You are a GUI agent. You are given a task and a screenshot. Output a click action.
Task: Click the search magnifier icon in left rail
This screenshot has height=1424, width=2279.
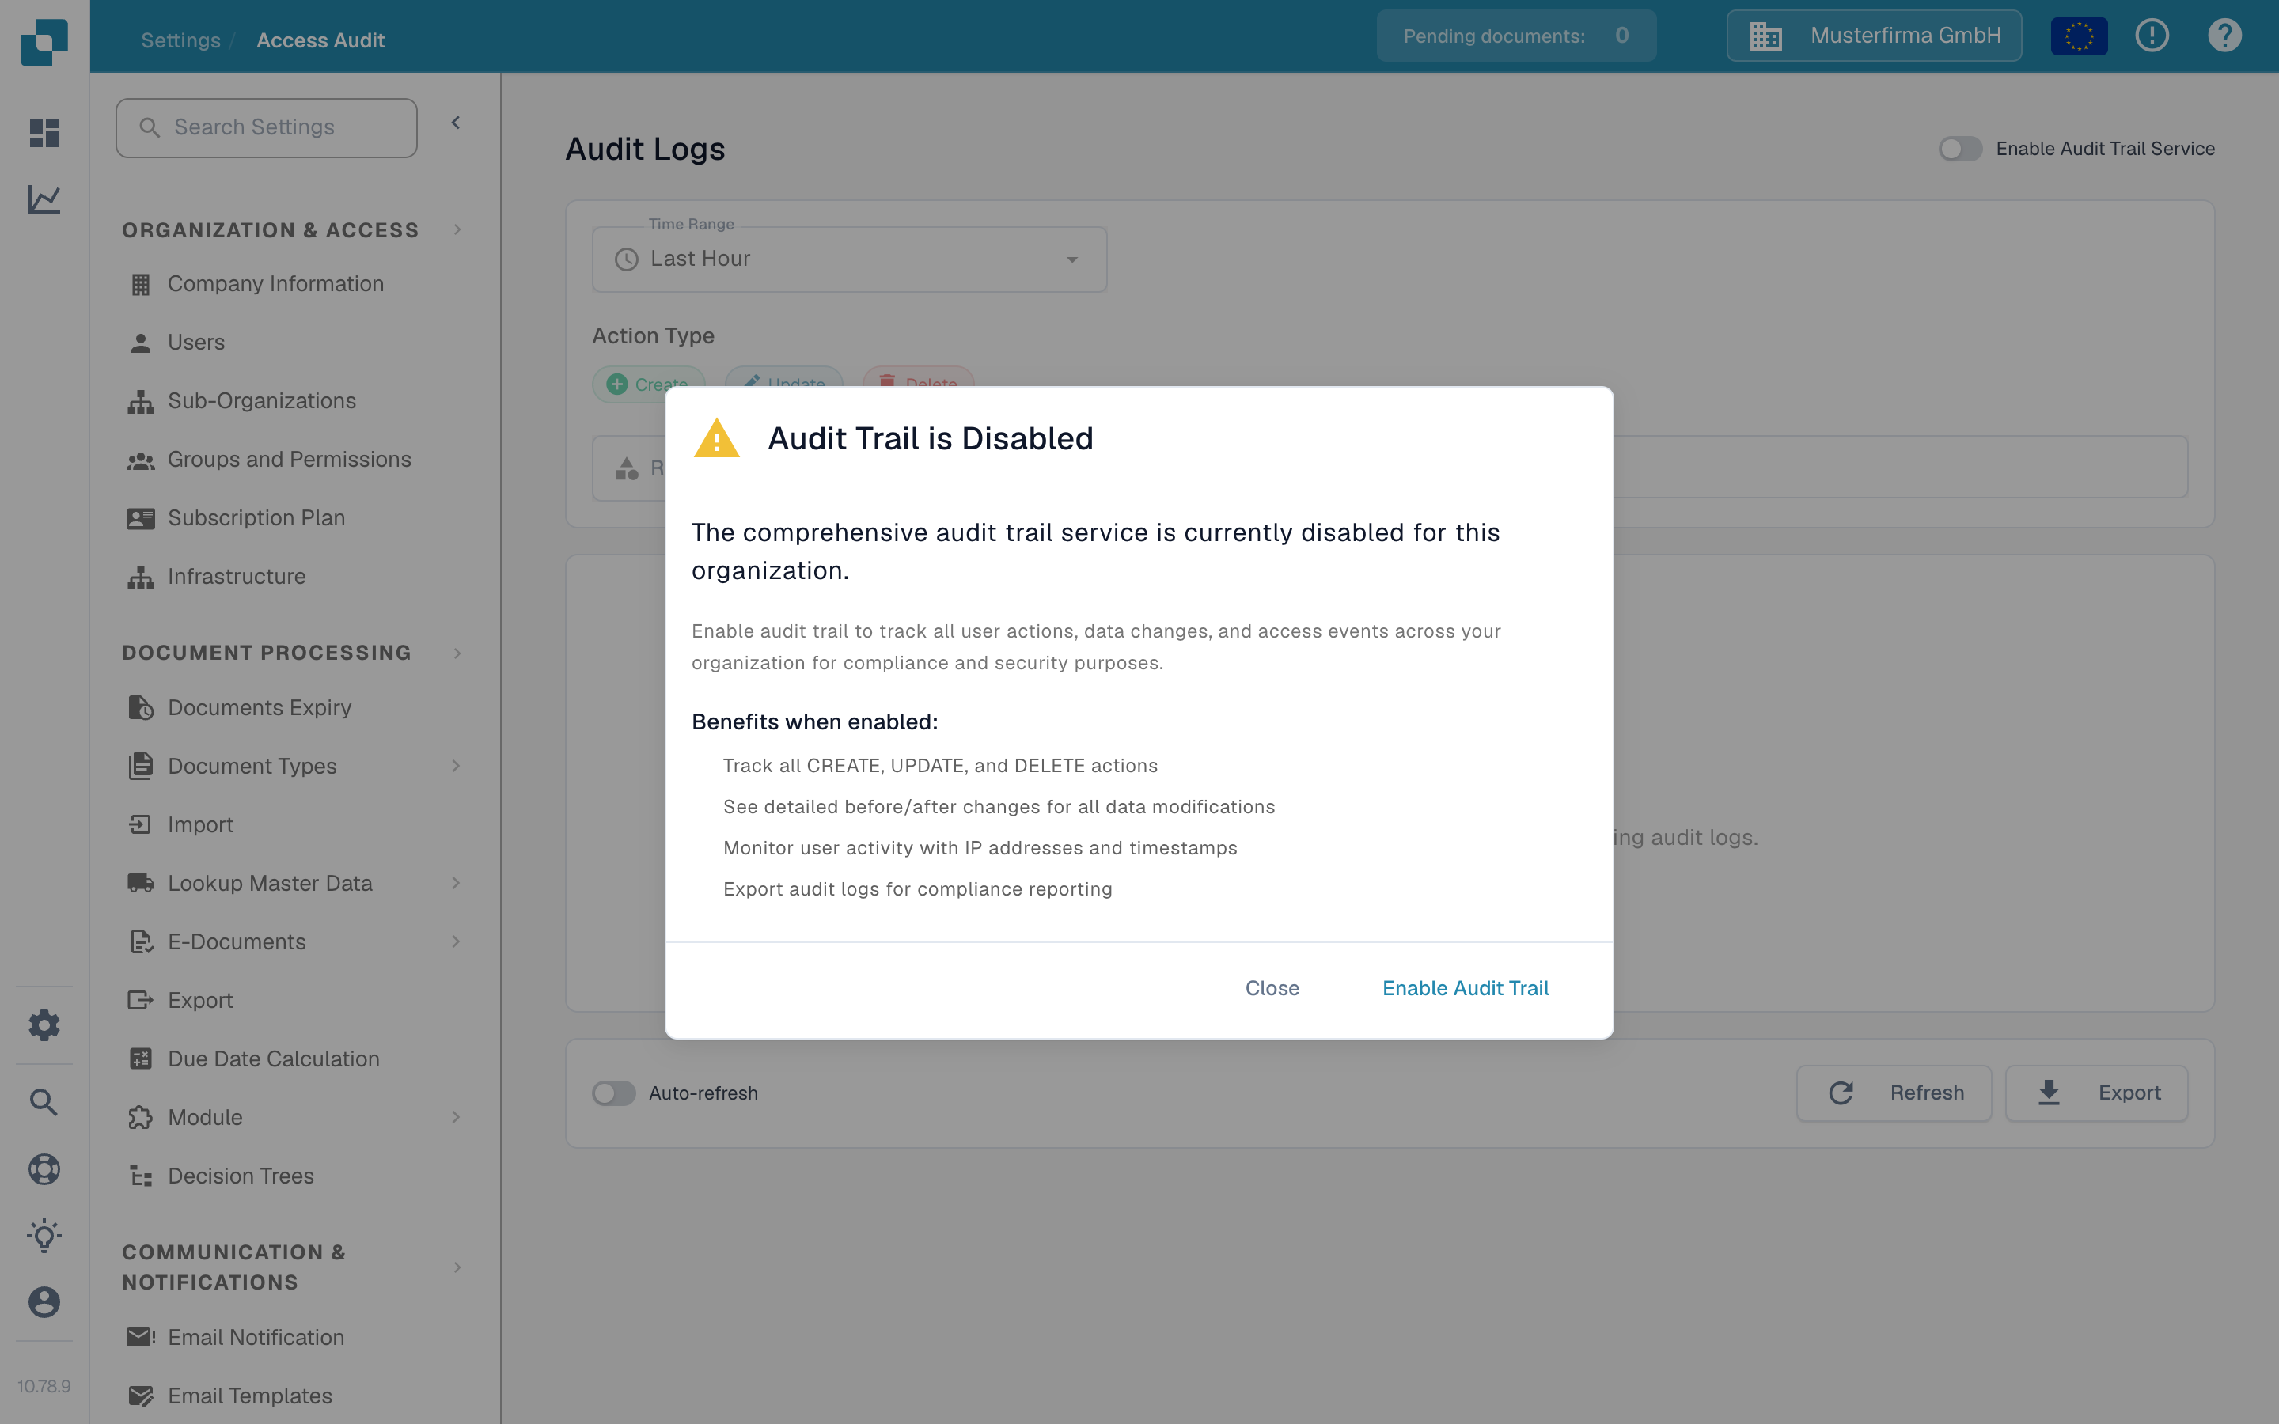click(44, 1102)
